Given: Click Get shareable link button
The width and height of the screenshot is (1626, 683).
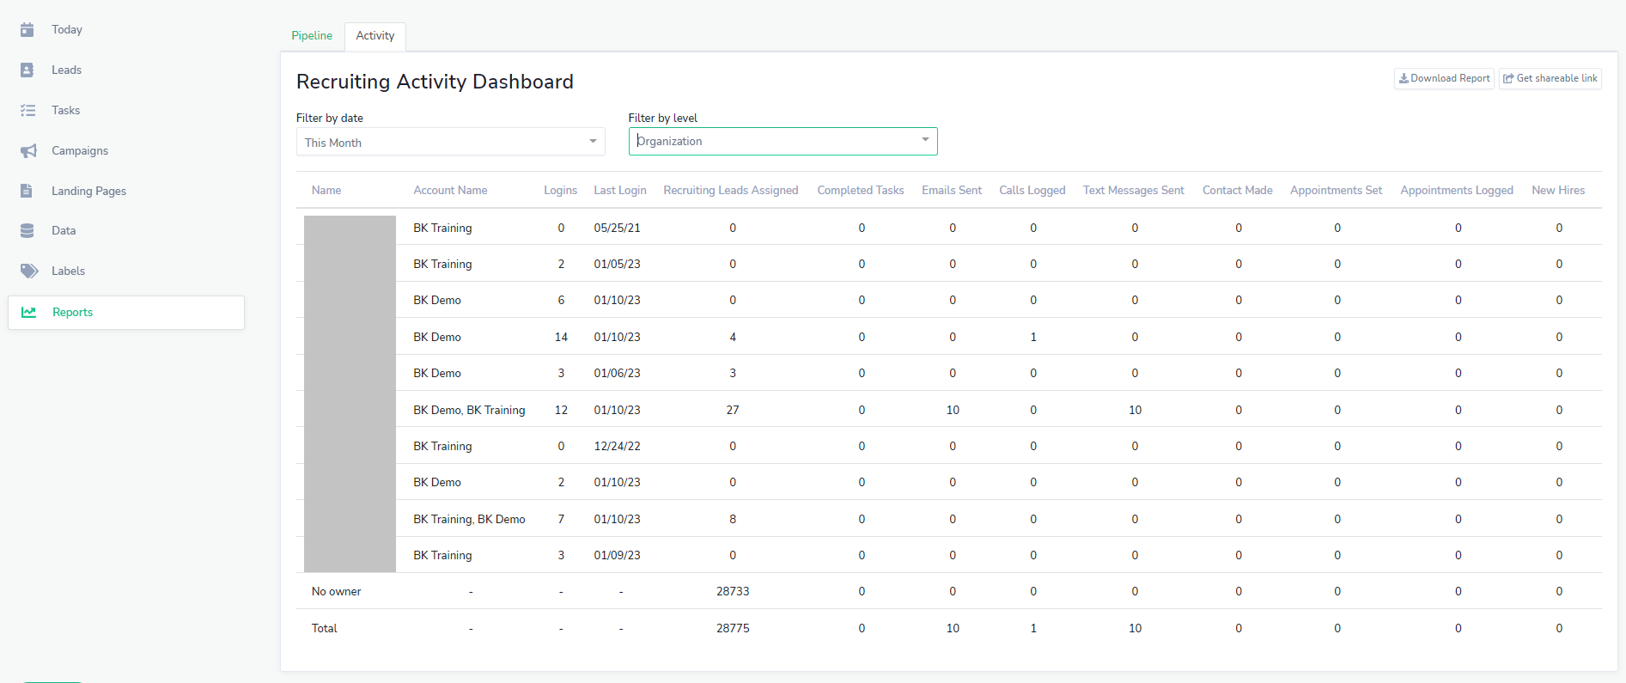Looking at the screenshot, I should click(x=1550, y=78).
